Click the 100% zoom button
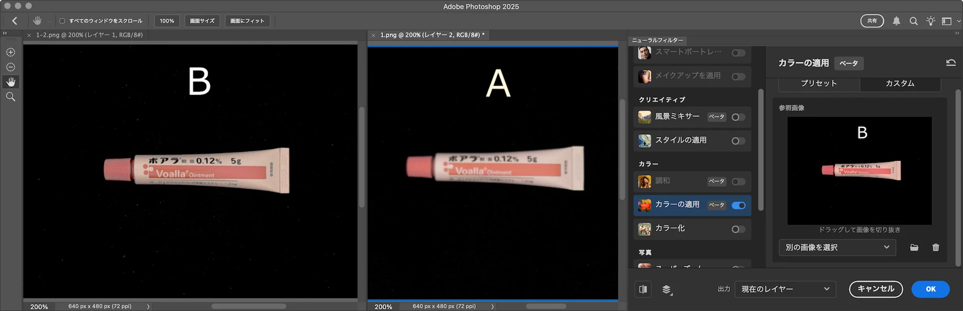963x311 pixels. coord(167,21)
